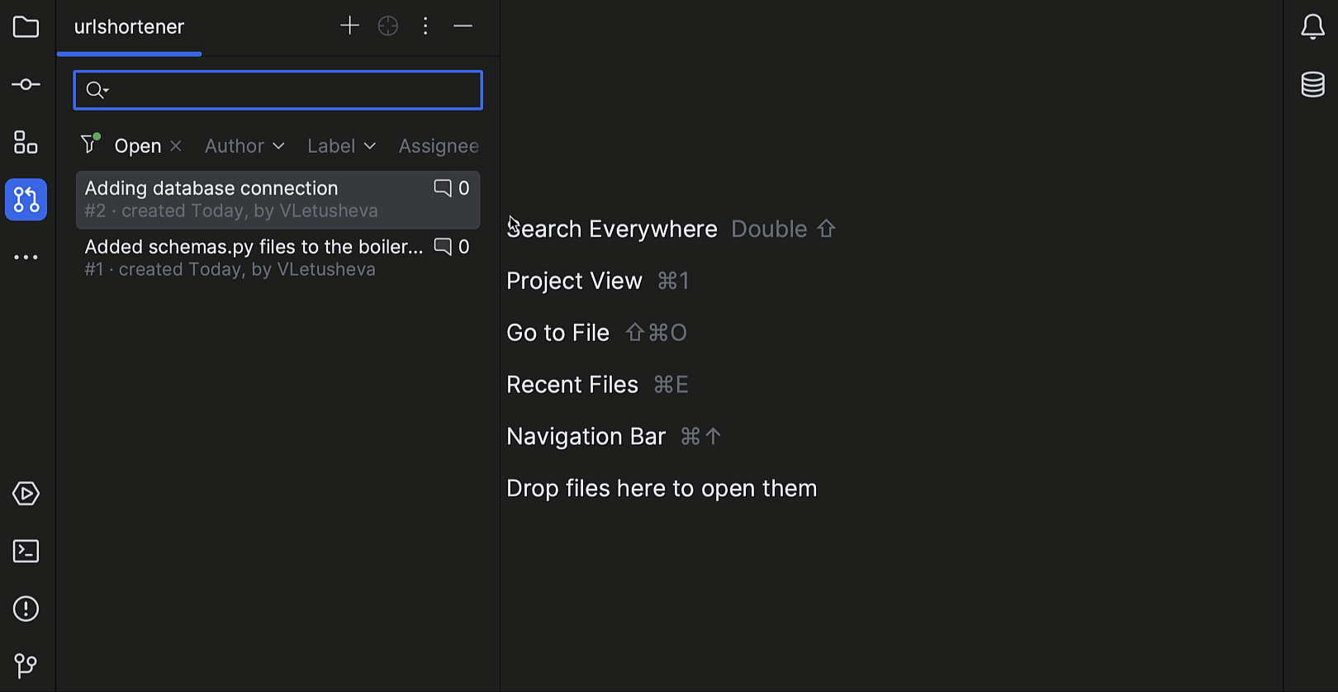Open the Project tool window folder icon

[x=26, y=27]
